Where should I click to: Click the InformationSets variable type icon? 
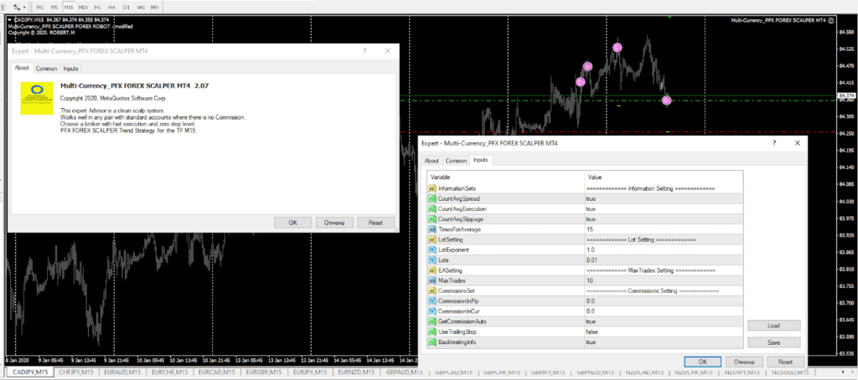point(432,189)
